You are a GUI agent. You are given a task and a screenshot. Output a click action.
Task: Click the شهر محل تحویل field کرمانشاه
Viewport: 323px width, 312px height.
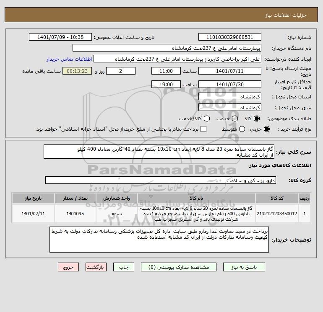(230, 108)
